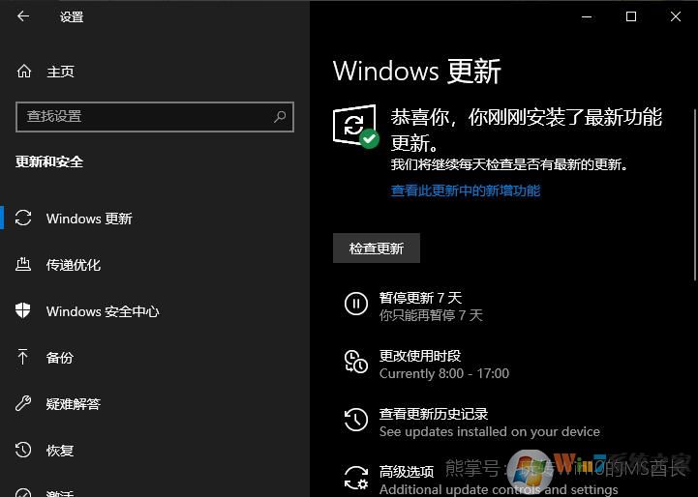The width and height of the screenshot is (698, 497).
Task: Open 高级选项 settings
Action: coord(407,472)
